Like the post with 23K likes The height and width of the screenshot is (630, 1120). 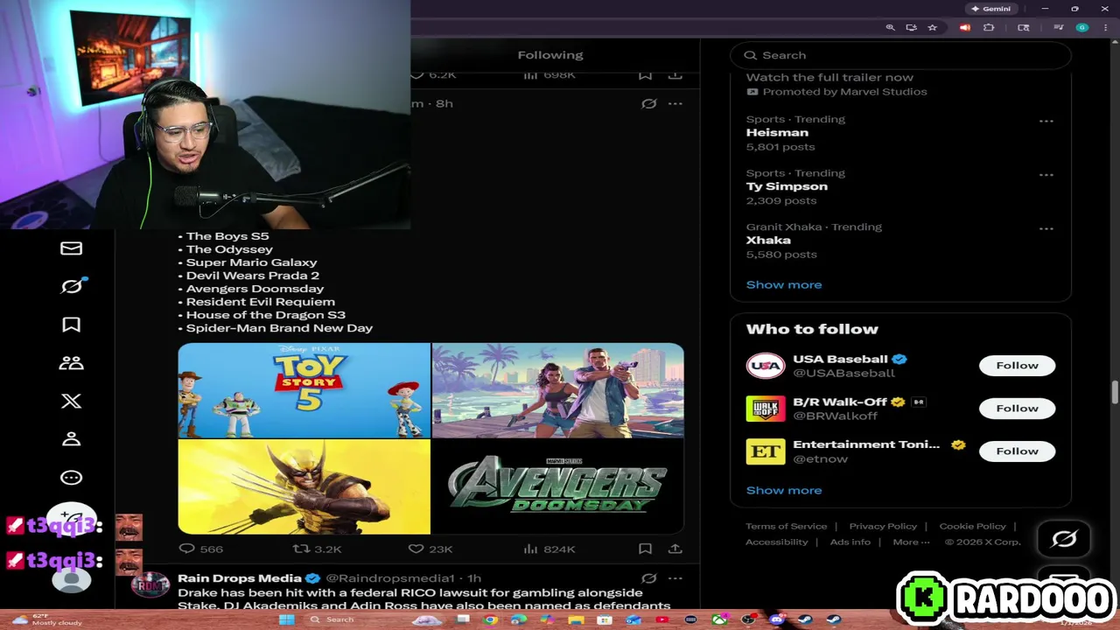430,549
